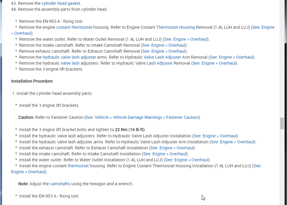Open the cylinder head gasket link
This screenshot has height=205, width=287.
coord(61,3)
